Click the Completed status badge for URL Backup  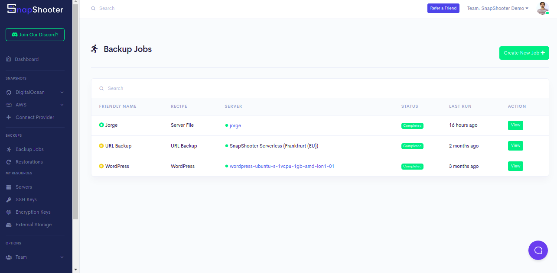pos(412,146)
